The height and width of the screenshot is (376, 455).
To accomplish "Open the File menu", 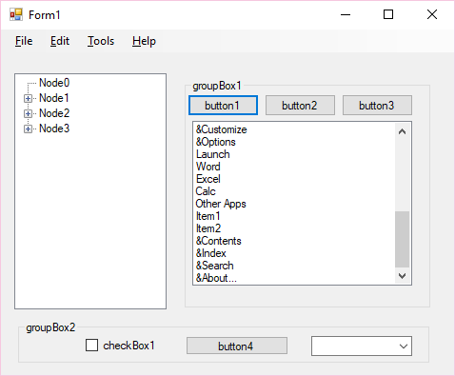I will point(24,41).
